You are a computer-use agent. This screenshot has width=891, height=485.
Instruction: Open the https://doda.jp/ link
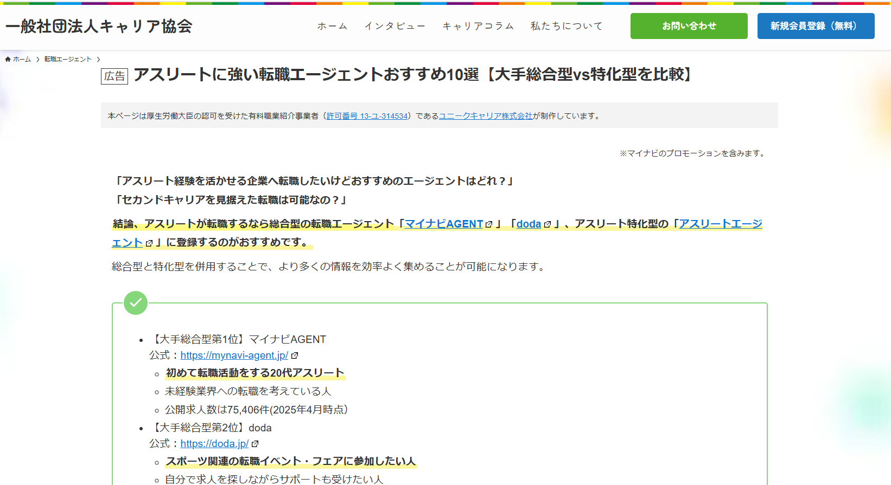(x=214, y=444)
